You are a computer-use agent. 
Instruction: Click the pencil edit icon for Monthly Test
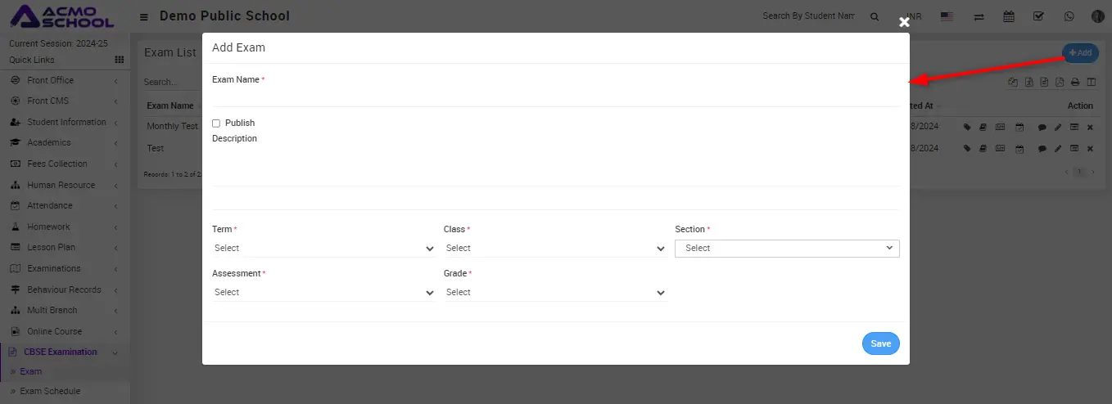(1058, 127)
